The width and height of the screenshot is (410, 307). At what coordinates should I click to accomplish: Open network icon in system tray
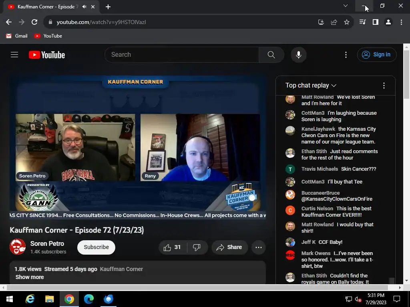(x=348, y=299)
